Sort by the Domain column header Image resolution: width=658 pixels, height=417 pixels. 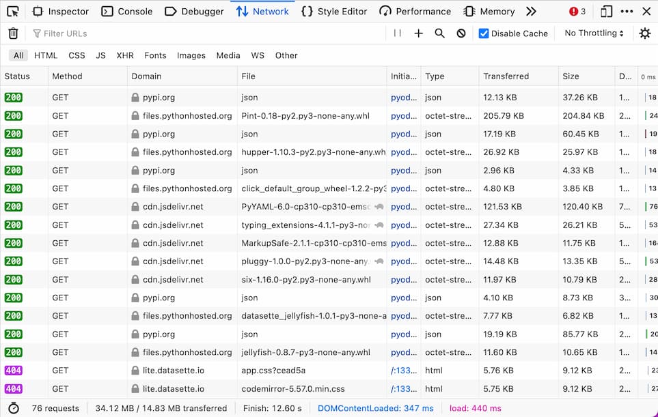click(x=182, y=76)
